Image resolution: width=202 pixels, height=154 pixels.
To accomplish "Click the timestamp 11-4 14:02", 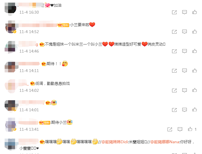I will tap(29, 90).
